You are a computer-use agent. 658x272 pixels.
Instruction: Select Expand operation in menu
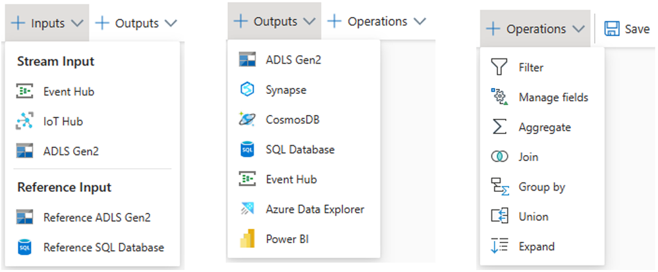(536, 246)
